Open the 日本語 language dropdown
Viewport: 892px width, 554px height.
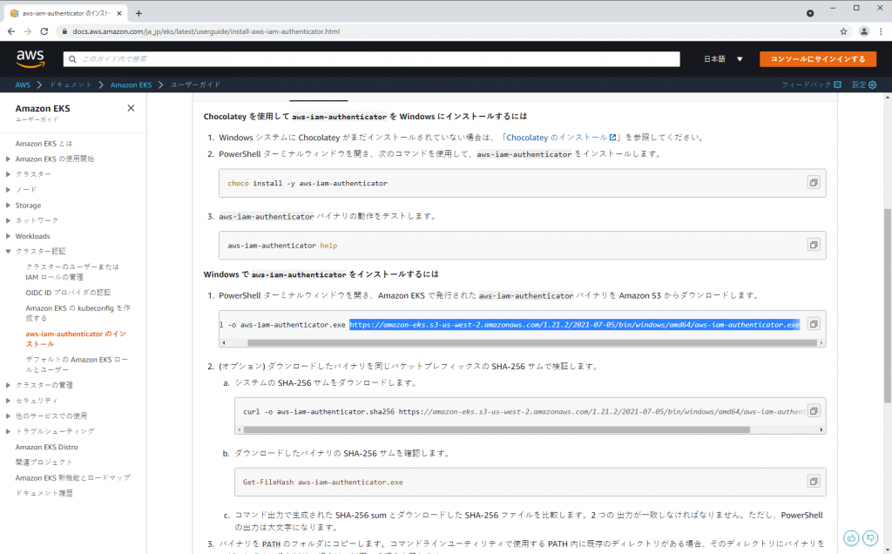723,59
